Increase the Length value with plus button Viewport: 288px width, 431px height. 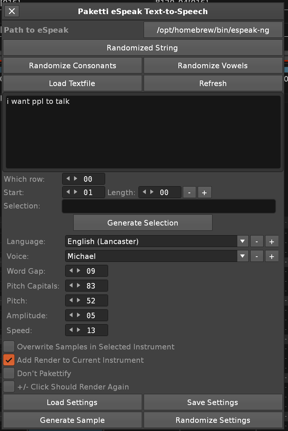(x=204, y=193)
